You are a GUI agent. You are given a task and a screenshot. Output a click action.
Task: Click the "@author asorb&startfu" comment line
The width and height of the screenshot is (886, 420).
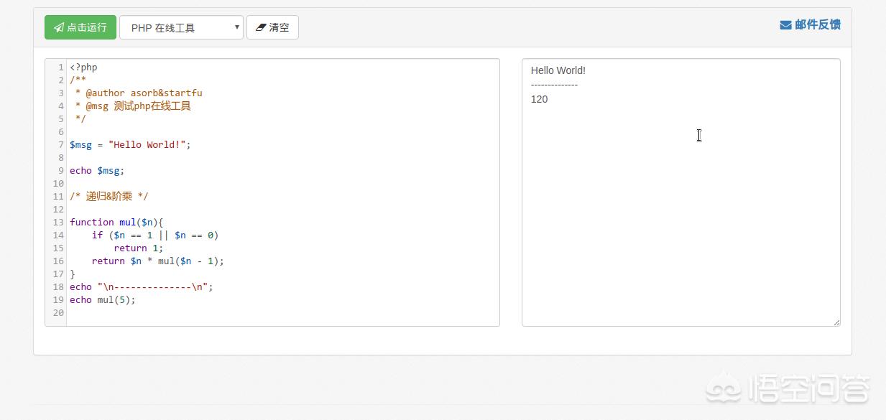139,93
